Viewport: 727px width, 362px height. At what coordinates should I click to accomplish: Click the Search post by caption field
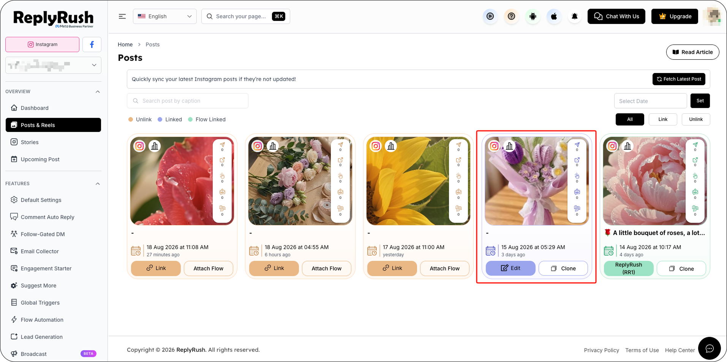point(188,101)
